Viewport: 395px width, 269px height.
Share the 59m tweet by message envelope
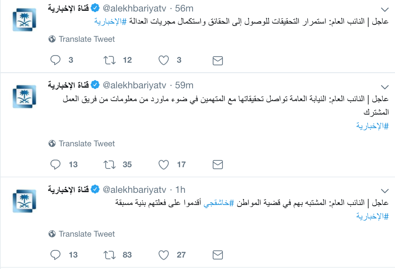218,165
